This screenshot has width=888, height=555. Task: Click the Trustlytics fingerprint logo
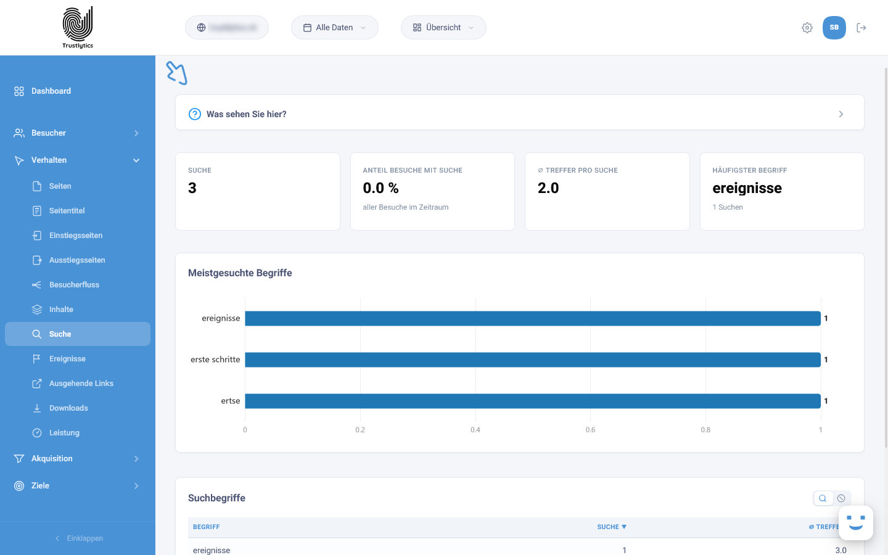(x=78, y=27)
